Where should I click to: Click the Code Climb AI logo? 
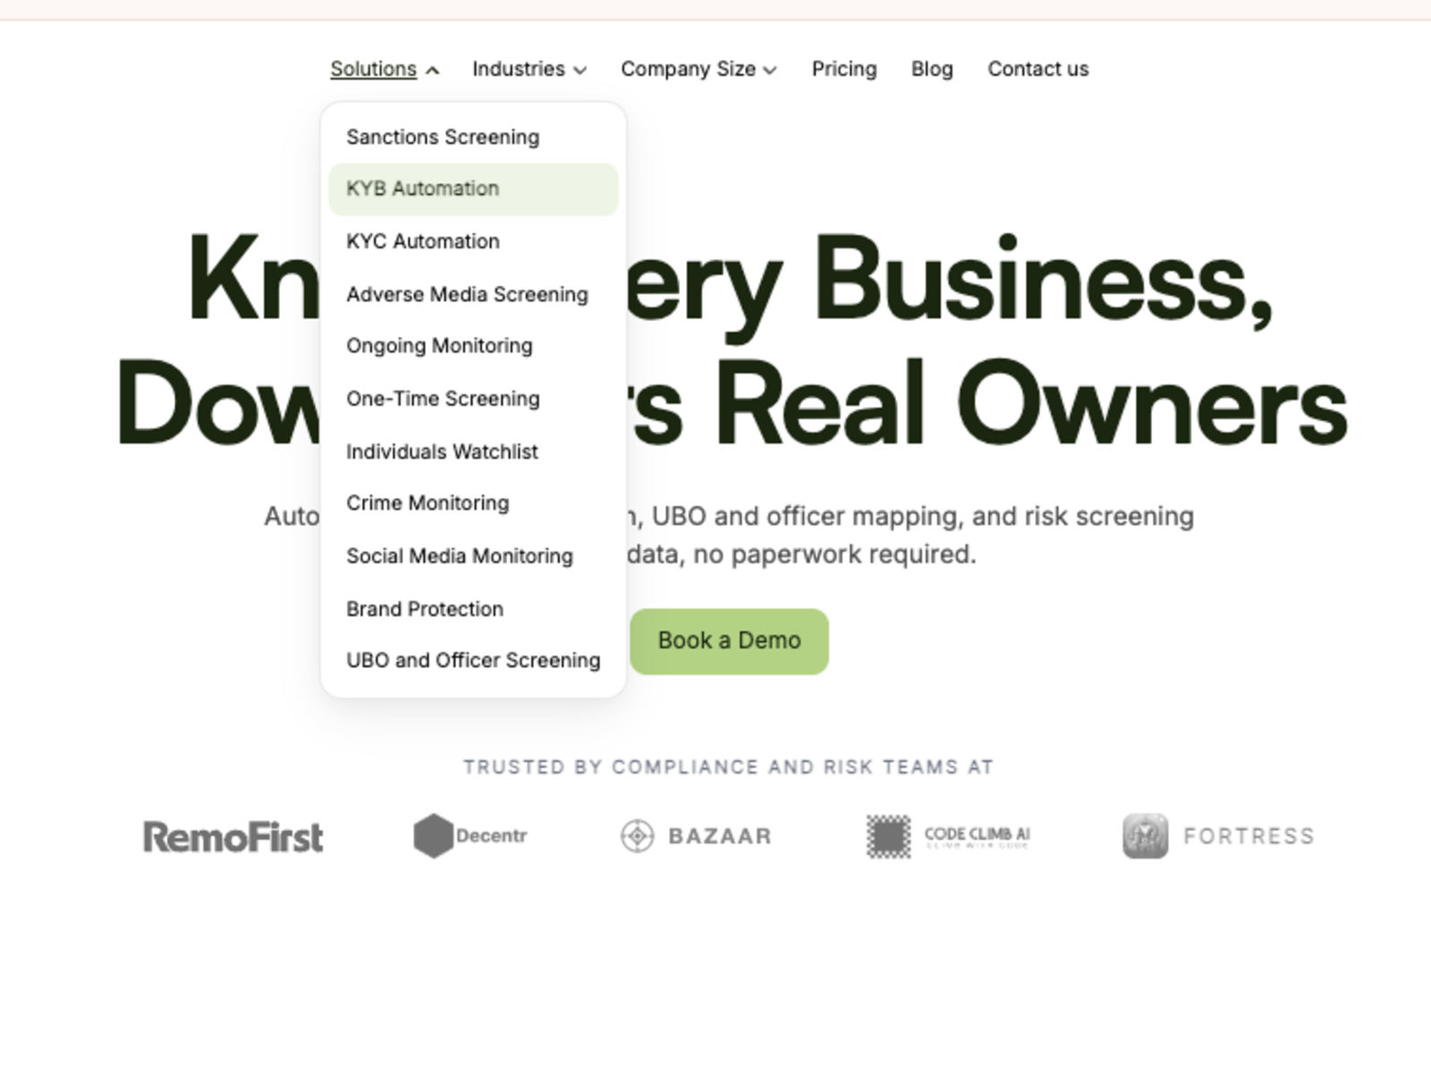pos(949,837)
